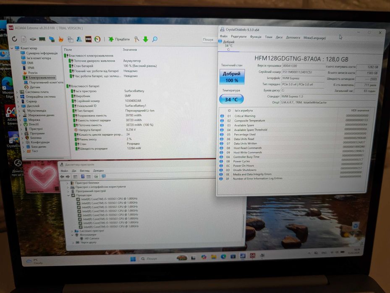Screen dimensions: 390x293
Task: Open CrystalDiskInfo Редагувати menu
Action: click(x=238, y=36)
